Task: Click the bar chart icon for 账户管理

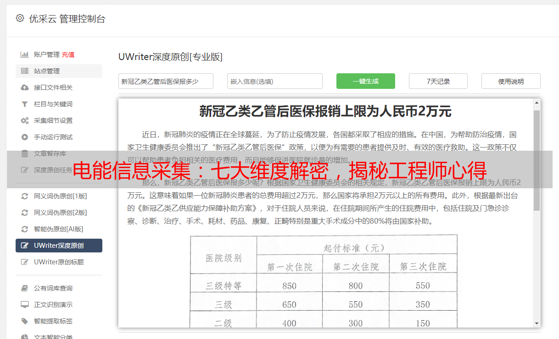Action: point(25,55)
